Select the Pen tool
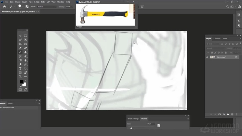Viewport: 242px width, 136px height. 25,64
